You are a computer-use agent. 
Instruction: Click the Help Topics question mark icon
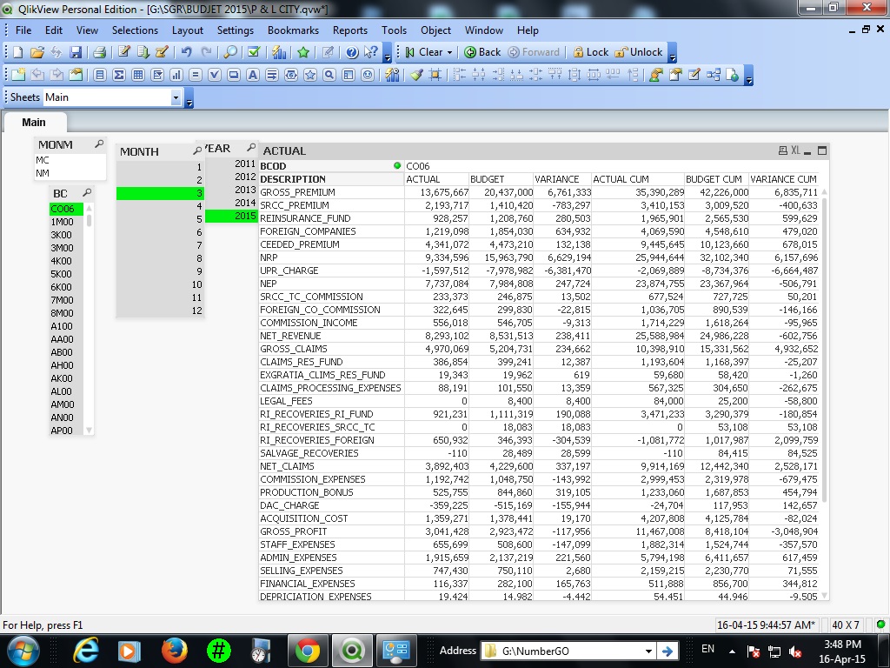(352, 52)
